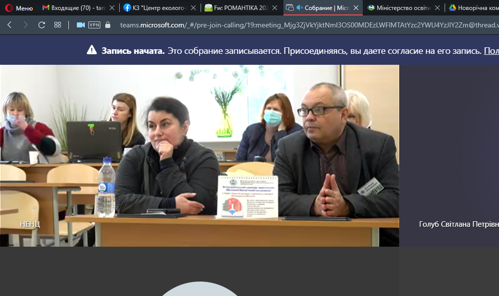This screenshot has height=296, width=499.
Task: Select the Собрание | Microsoft Teams tab
Action: point(322,7)
